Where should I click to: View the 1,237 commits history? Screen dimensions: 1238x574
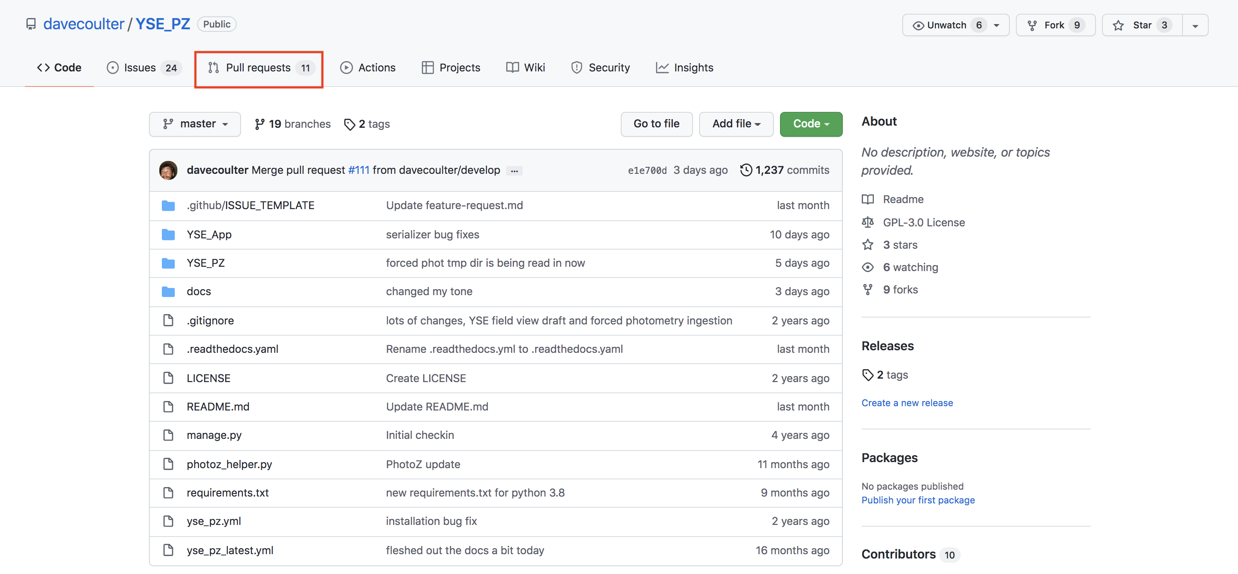point(785,170)
